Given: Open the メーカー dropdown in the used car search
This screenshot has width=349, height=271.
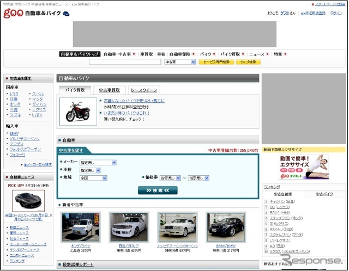Looking at the screenshot, I should click(98, 163).
